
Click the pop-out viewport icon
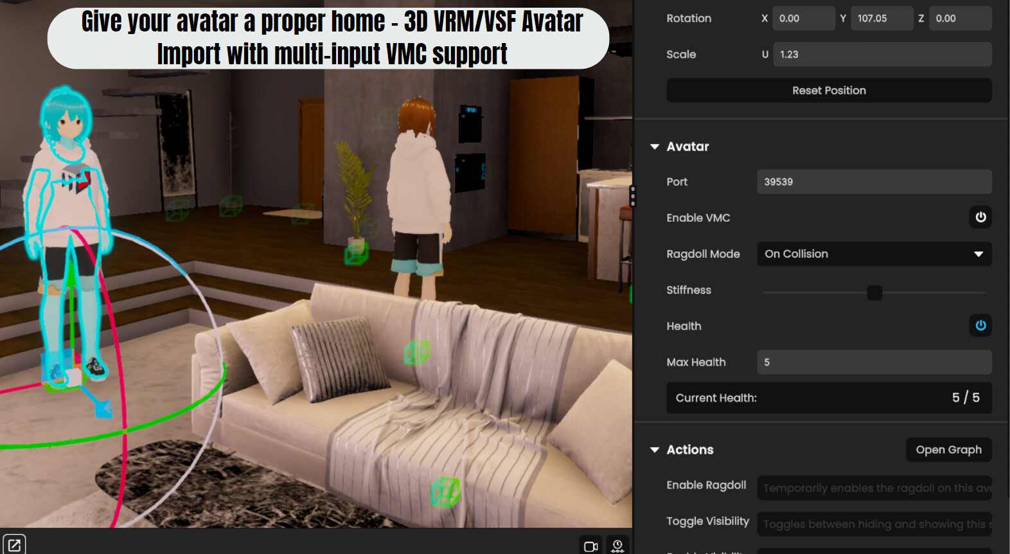(14, 545)
